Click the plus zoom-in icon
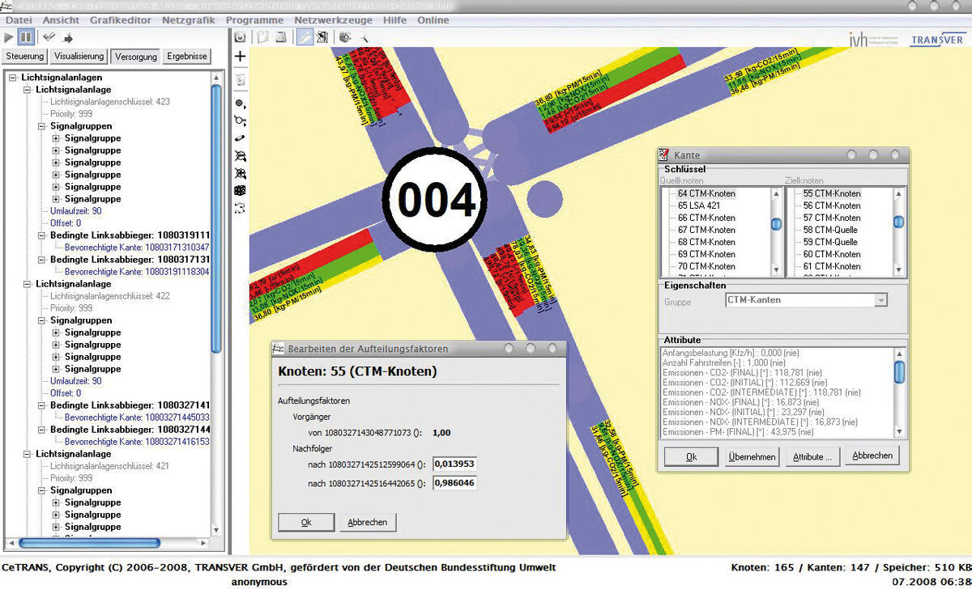 tap(240, 57)
